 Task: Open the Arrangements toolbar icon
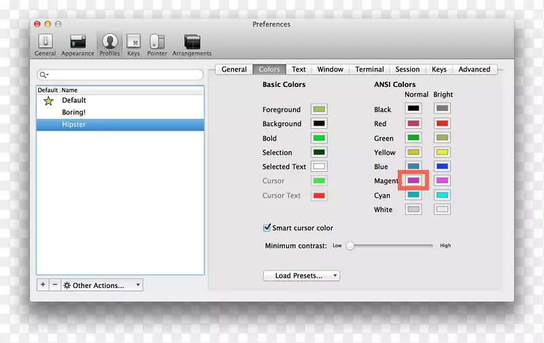click(192, 45)
